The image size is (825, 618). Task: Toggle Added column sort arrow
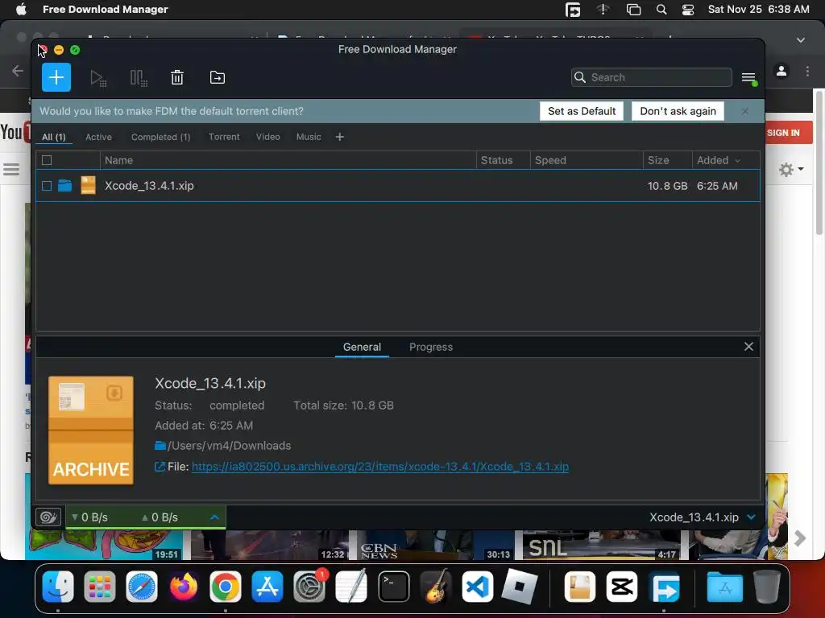tap(738, 161)
